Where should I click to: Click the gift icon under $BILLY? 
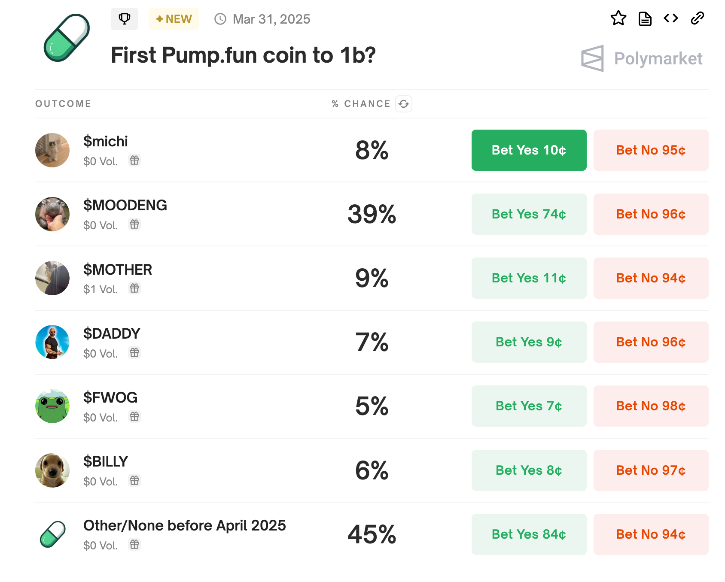[x=134, y=481]
